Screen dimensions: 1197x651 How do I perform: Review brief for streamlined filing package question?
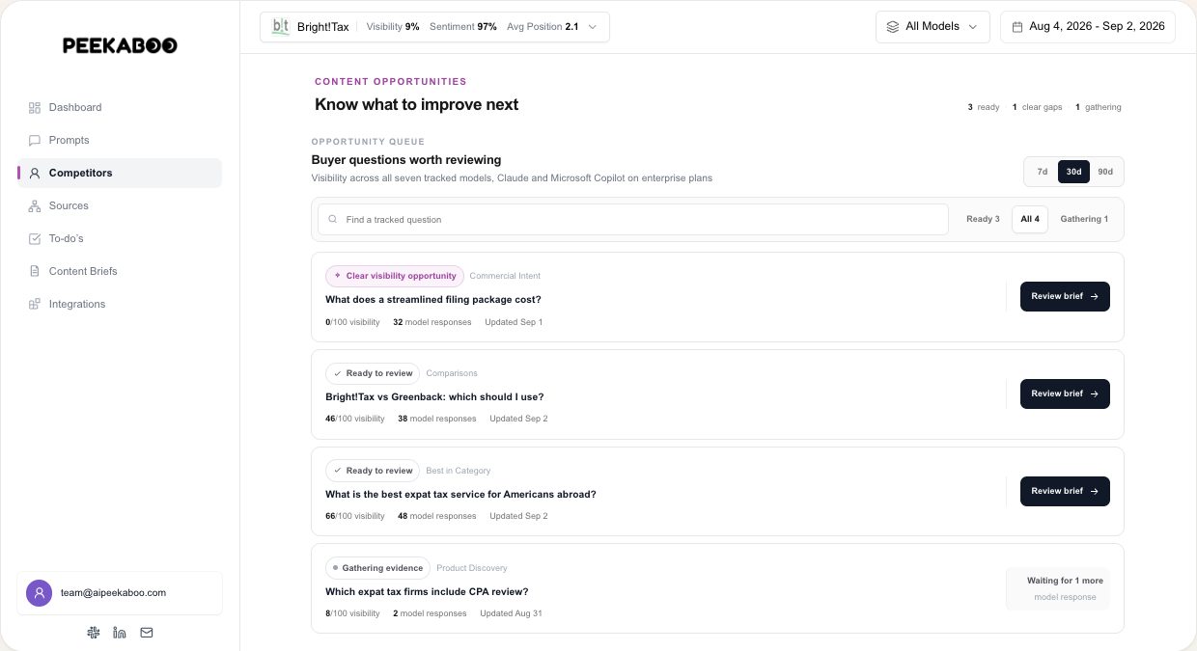[1065, 296]
